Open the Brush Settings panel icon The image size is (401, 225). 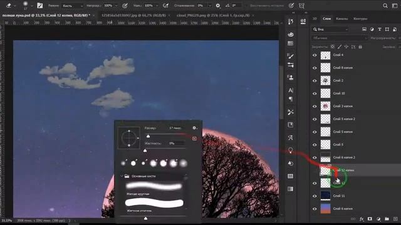[291, 56]
